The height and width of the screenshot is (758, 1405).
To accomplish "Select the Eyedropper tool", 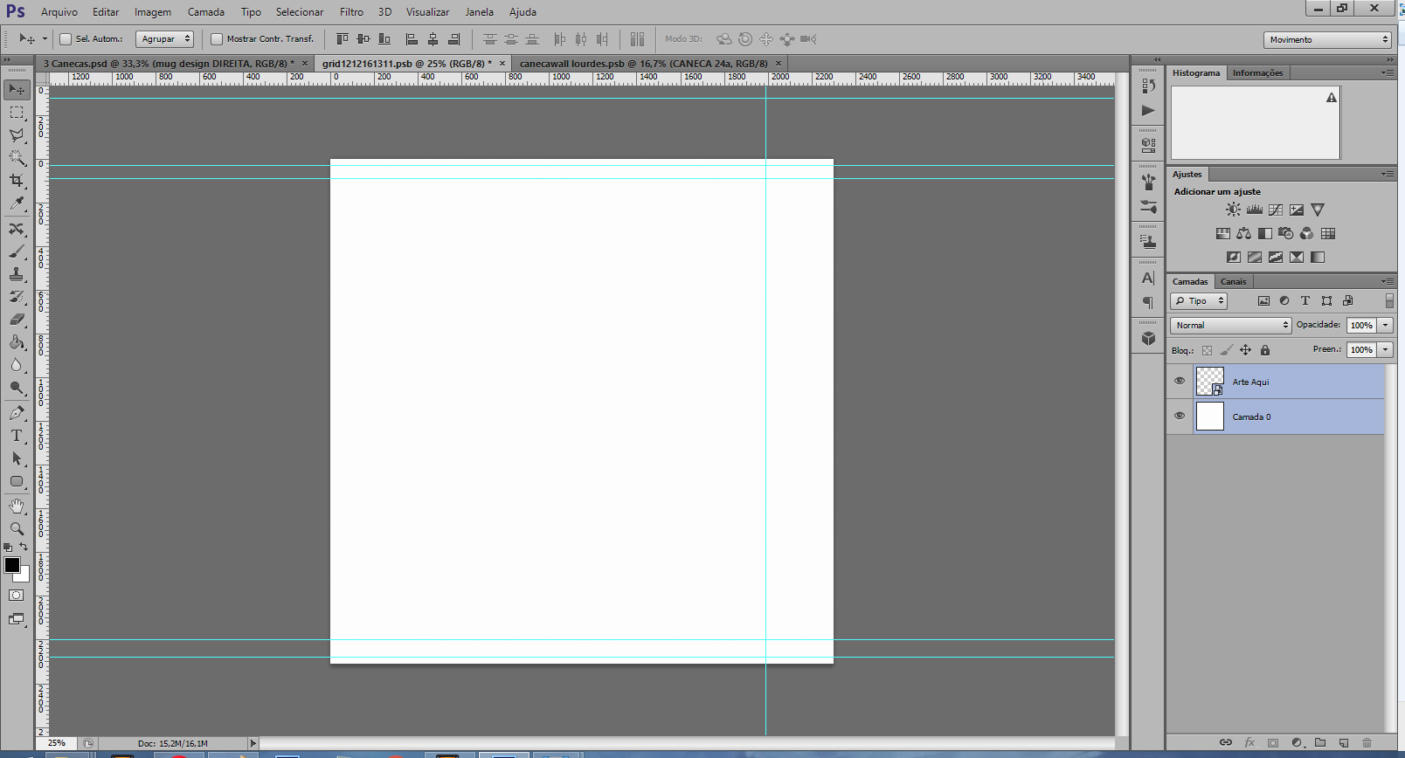I will pos(17,203).
